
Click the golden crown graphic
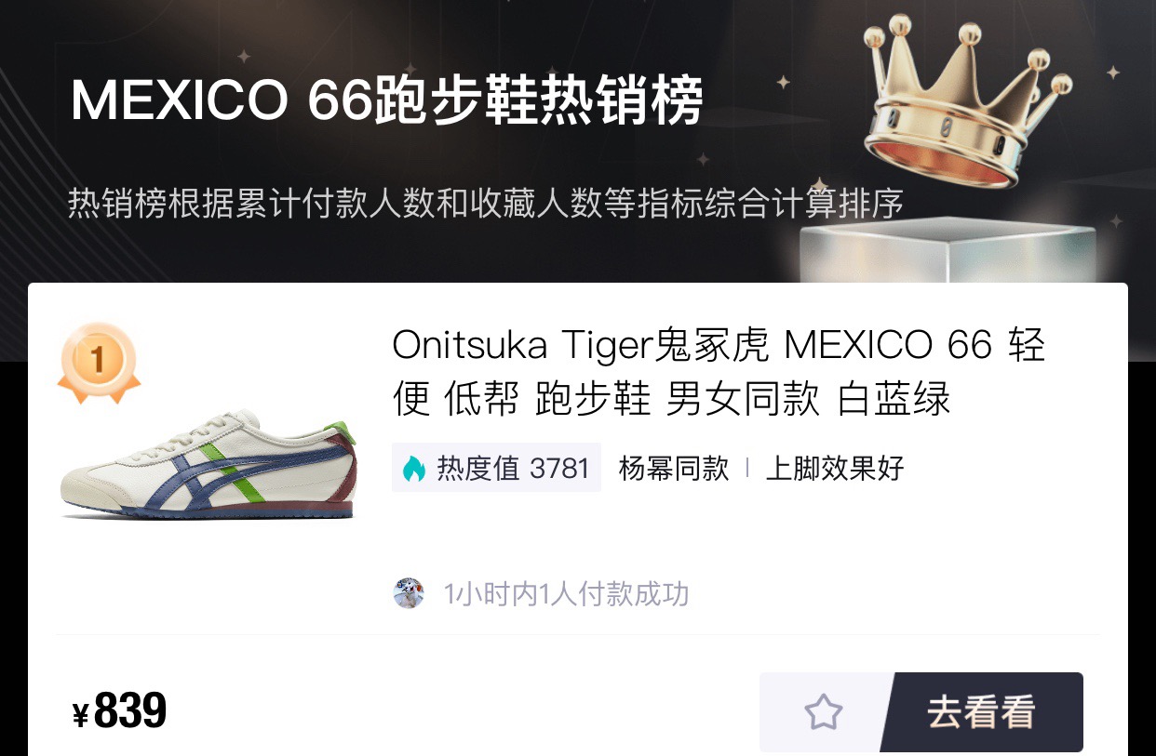pos(966,103)
